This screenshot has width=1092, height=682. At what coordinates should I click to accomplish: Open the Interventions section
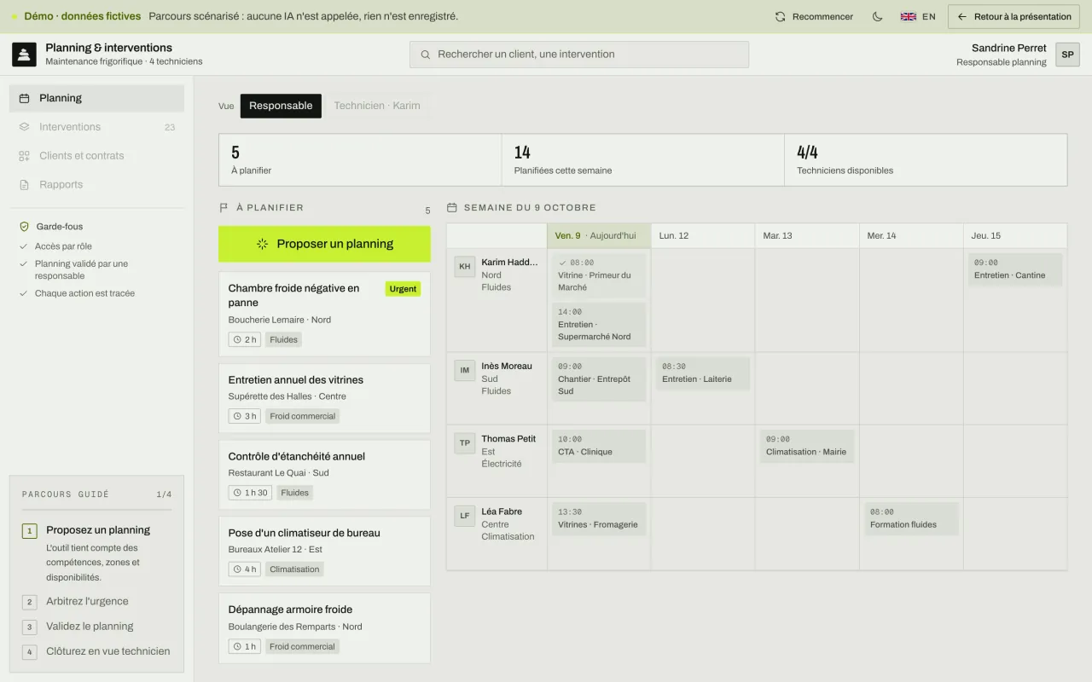(96, 127)
